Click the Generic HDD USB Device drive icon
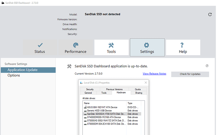The height and width of the screenshot is (135, 217). [x=85, y=111]
